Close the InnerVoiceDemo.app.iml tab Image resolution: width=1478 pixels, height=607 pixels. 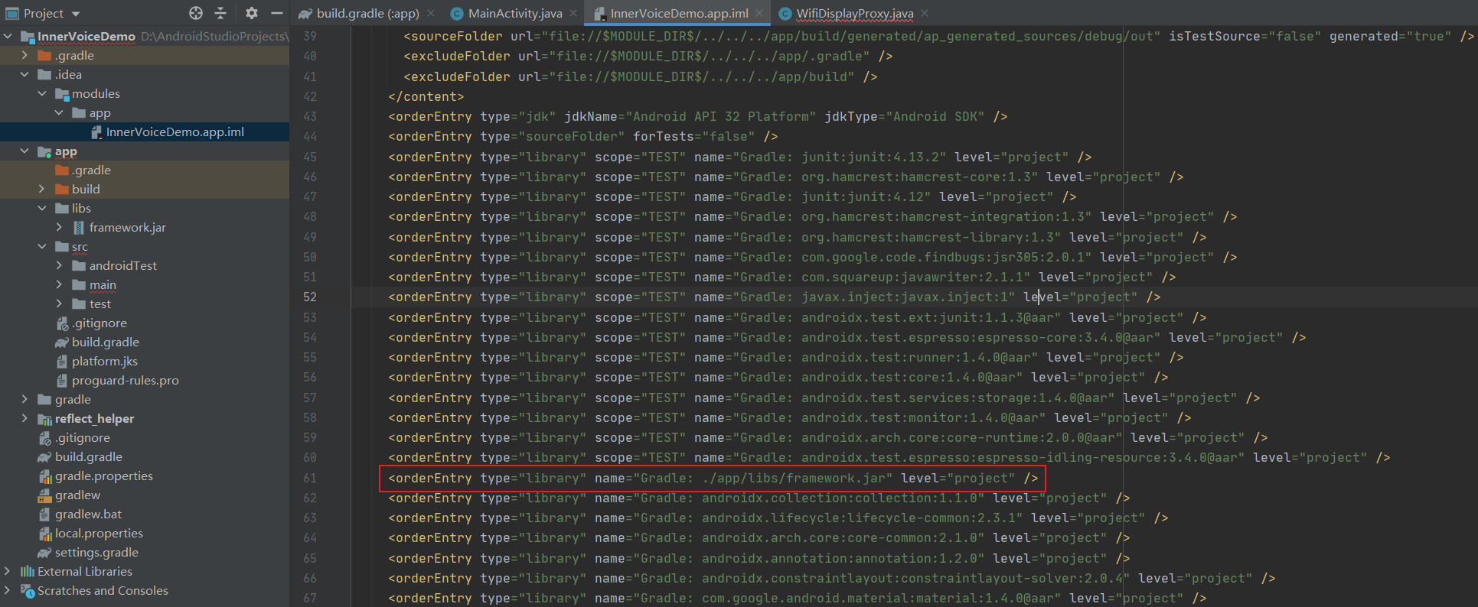point(759,13)
